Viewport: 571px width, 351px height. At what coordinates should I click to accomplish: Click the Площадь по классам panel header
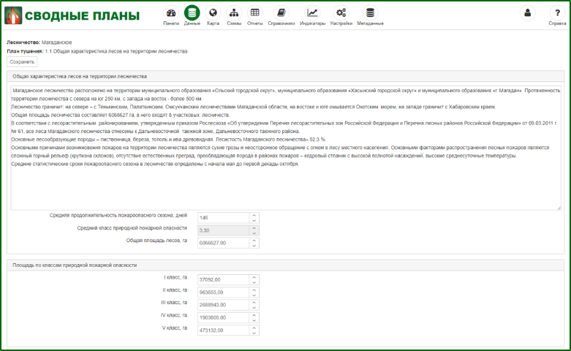pyautogui.click(x=285, y=265)
